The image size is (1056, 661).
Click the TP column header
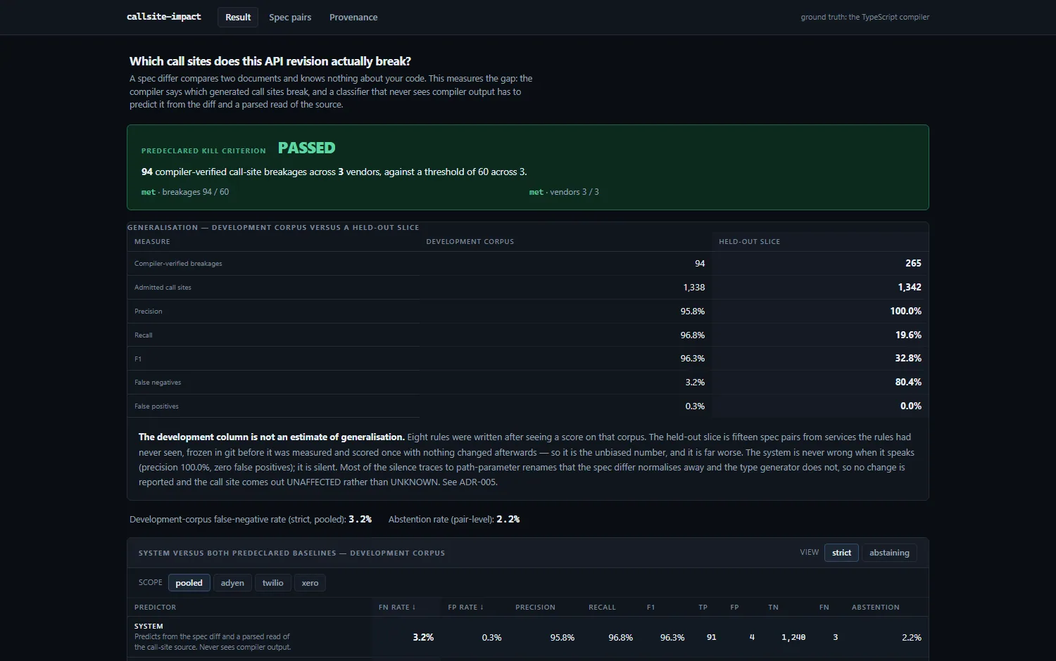(703, 607)
